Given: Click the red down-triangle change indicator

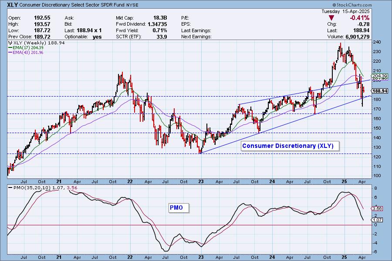Looking at the screenshot, I should tap(331, 18).
